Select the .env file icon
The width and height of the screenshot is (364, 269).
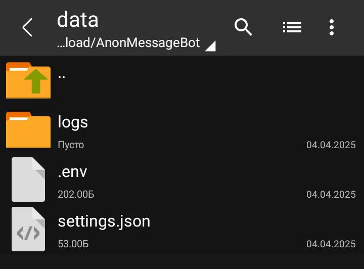(x=28, y=180)
